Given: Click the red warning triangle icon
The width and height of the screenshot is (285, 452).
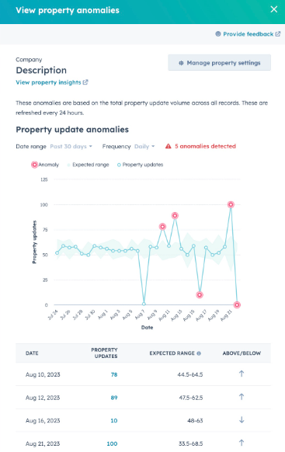Looking at the screenshot, I should [x=168, y=146].
